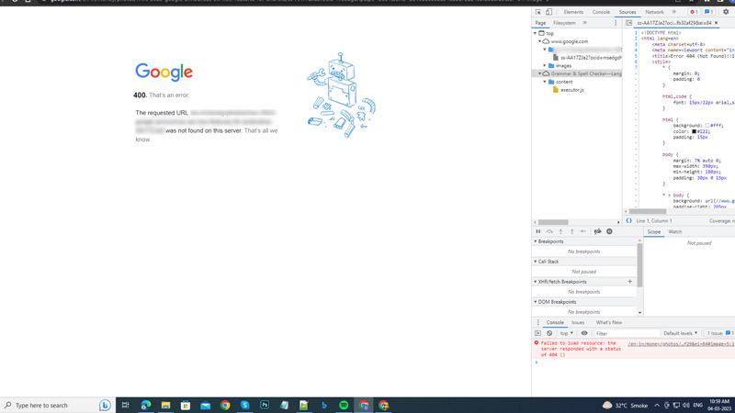Collapse the blurred folder under www.google.com
The image size is (735, 413).
pos(545,50)
